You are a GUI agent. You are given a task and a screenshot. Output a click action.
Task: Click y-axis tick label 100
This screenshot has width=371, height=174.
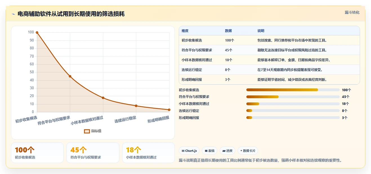click(31, 32)
